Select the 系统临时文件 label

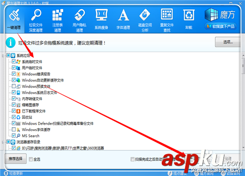coord(32,62)
